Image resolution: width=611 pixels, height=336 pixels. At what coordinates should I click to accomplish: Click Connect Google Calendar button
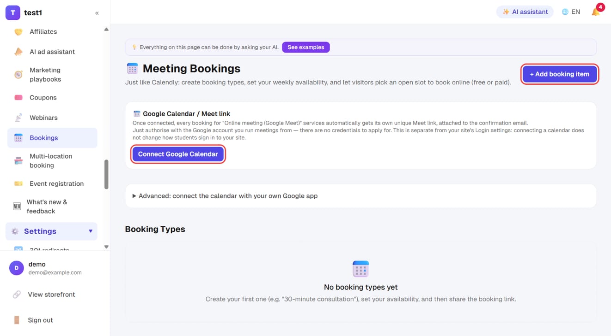(x=178, y=154)
